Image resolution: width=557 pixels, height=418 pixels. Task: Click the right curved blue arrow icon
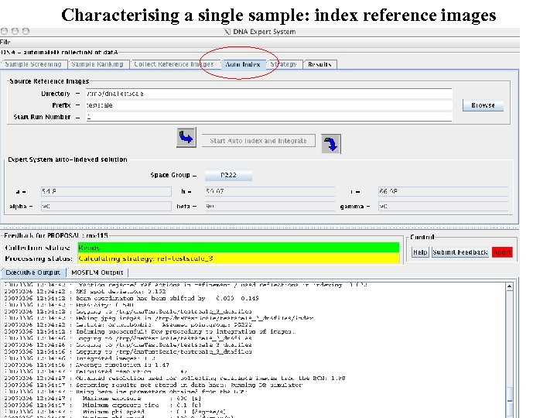[331, 144]
